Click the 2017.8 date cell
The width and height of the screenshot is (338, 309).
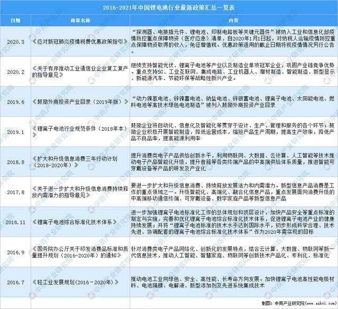tap(15, 192)
